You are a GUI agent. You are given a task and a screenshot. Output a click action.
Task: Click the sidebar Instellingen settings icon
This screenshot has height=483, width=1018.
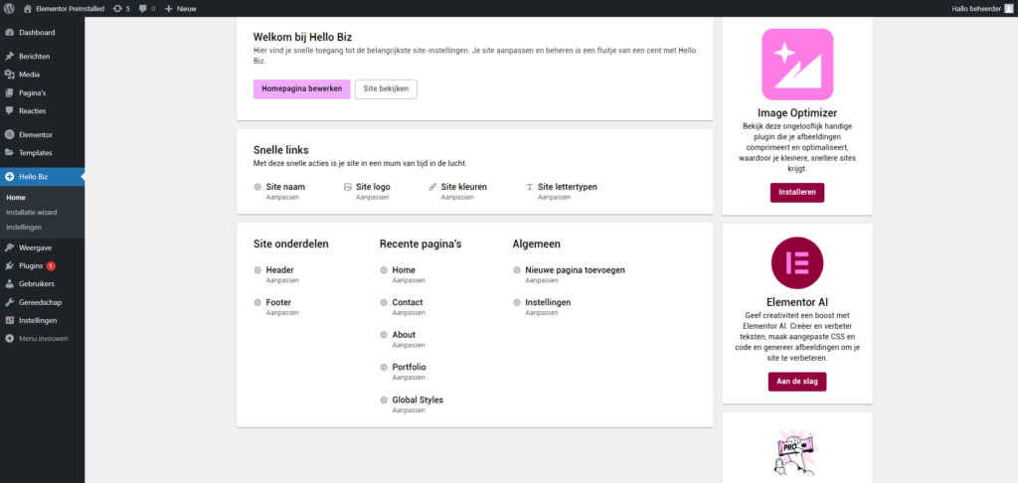tap(10, 321)
